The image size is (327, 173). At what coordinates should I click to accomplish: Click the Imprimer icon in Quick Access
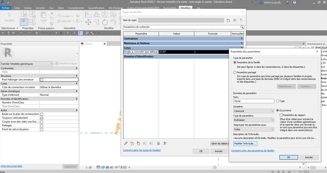pos(37,33)
